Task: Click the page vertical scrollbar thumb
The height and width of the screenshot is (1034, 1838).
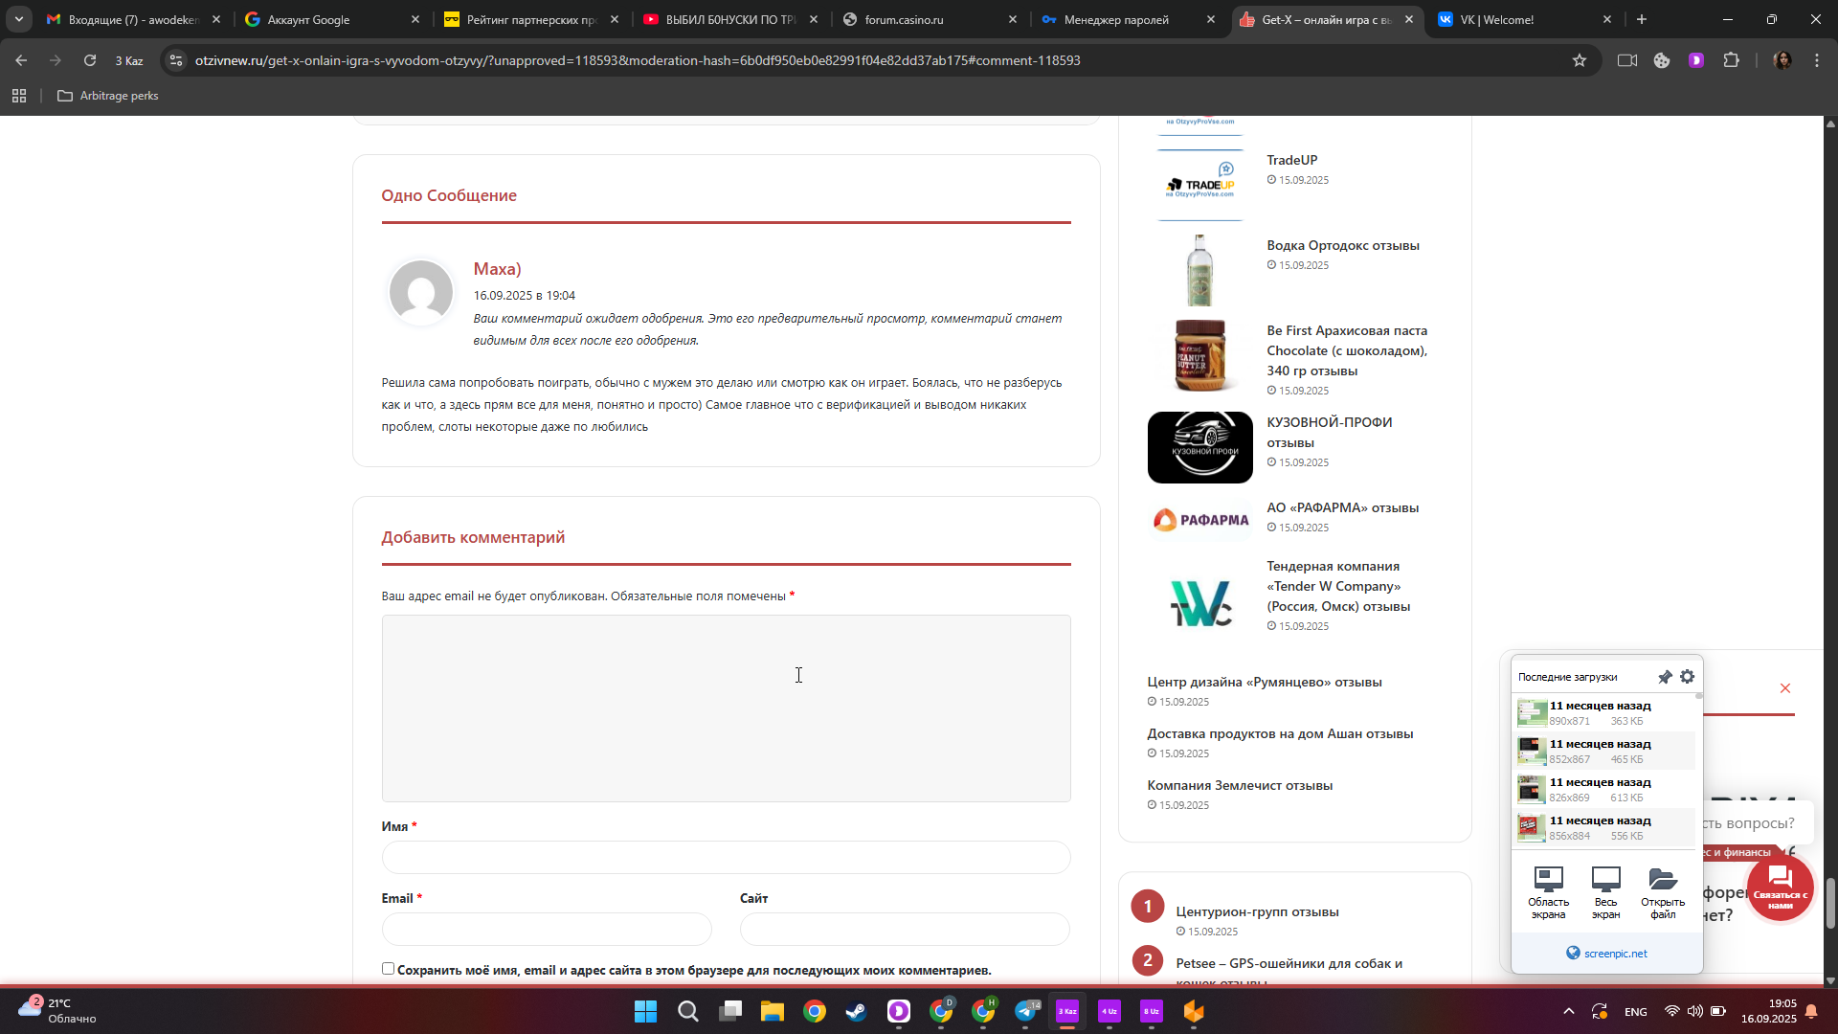Action: pyautogui.click(x=1830, y=903)
